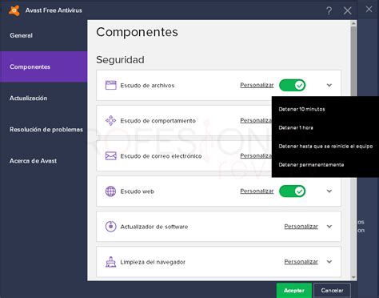Select Detener hasta que se reinicie el equipo
Image resolution: width=379 pixels, height=298 pixels.
coord(325,146)
